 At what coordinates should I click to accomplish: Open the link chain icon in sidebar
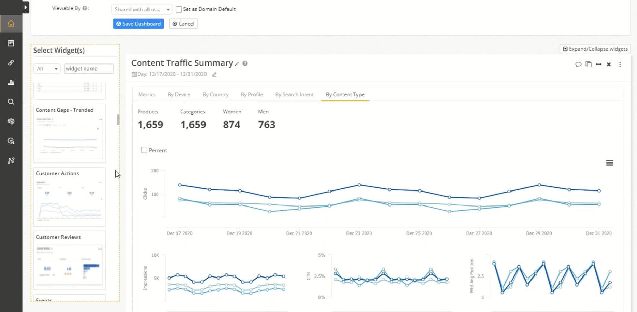pyautogui.click(x=11, y=63)
